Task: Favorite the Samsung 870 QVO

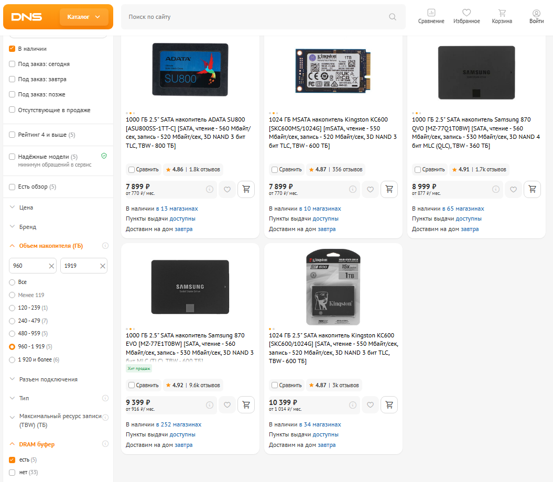Action: click(x=513, y=189)
